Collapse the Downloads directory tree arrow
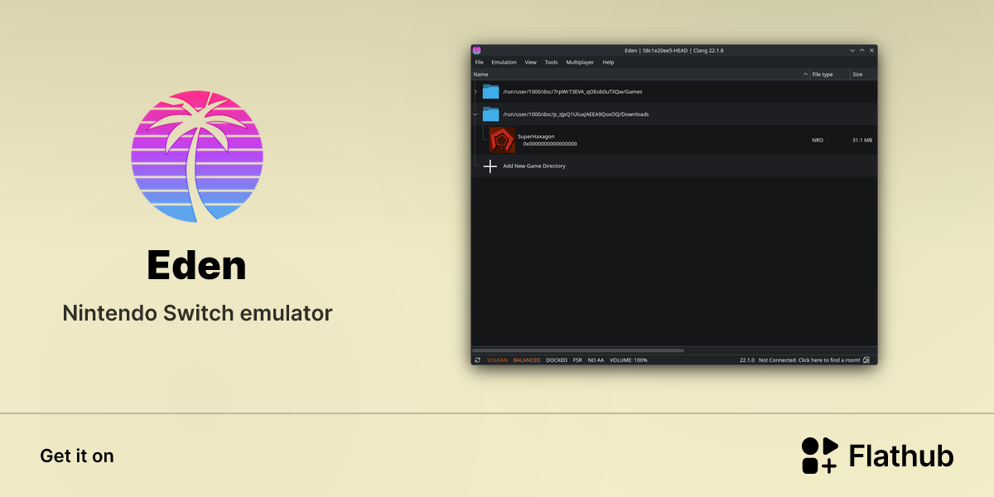This screenshot has height=497, width=994. (x=475, y=114)
